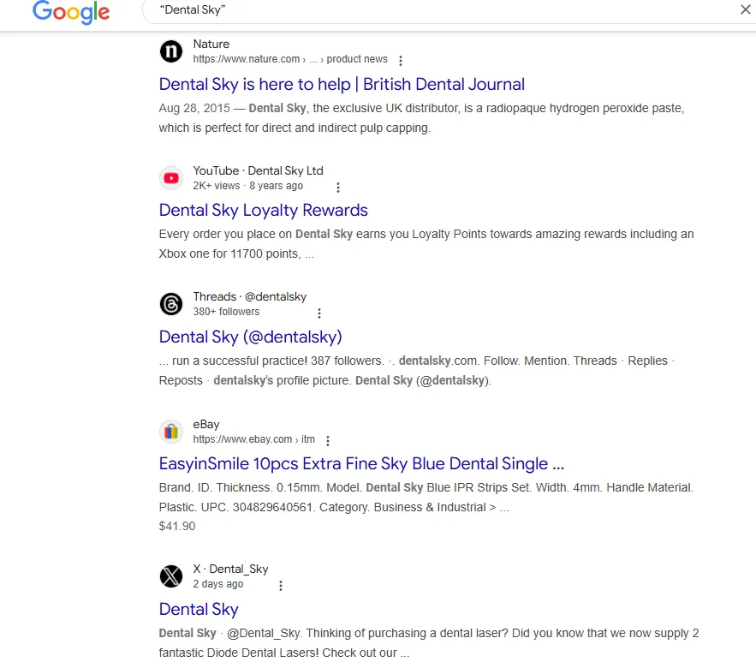Viewport: 756px width, 668px height.
Task: Open the Dental Sky (@dentalsky) Threads link
Action: click(x=250, y=337)
